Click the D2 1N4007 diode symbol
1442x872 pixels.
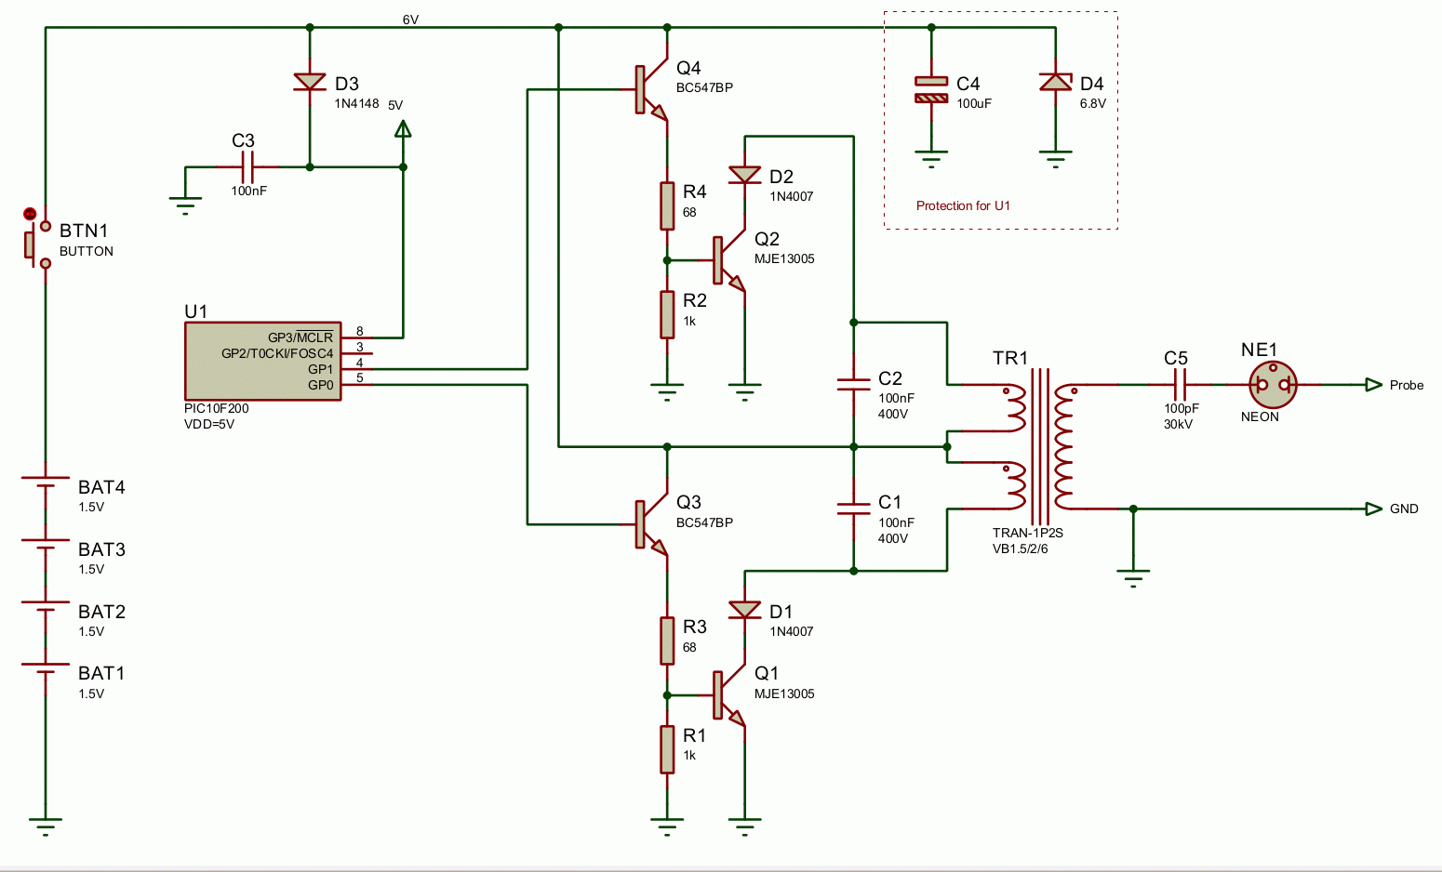[x=745, y=175]
